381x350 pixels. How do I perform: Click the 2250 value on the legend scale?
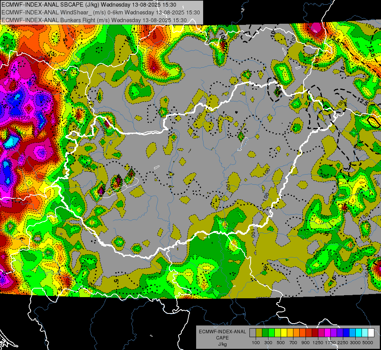point(343,343)
